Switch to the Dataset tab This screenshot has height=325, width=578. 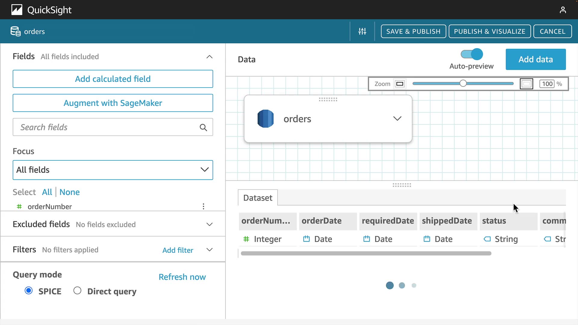click(258, 198)
